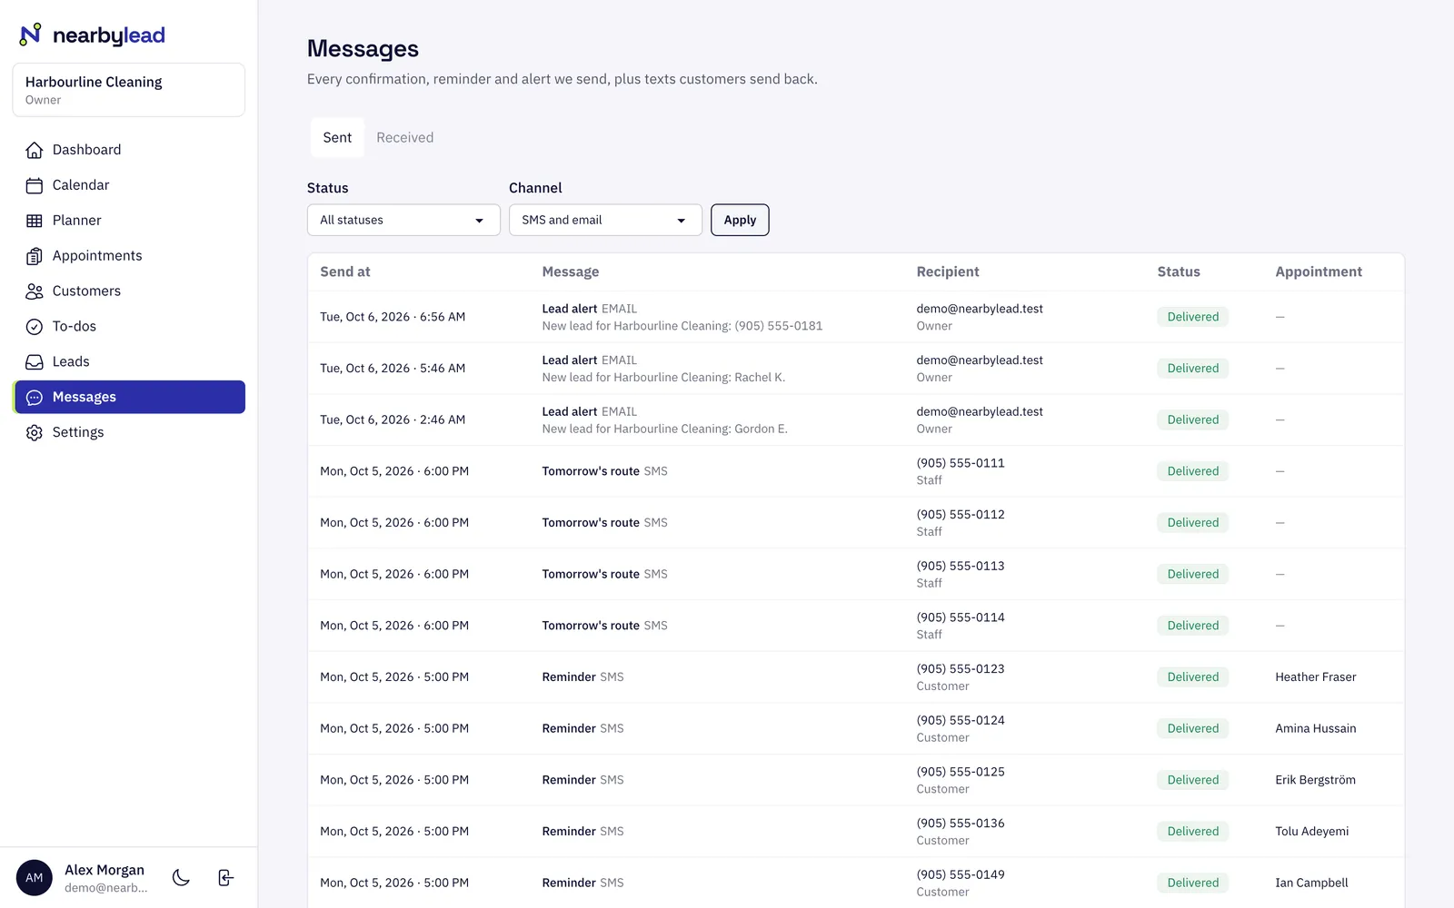Open the Status filter dropdown
1454x908 pixels.
pyautogui.click(x=403, y=220)
